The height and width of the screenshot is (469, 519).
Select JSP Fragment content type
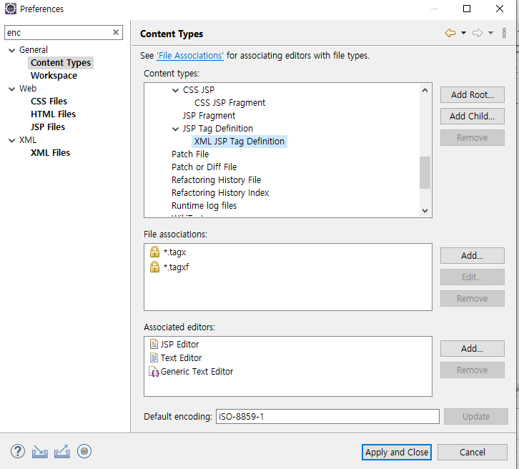click(x=209, y=116)
